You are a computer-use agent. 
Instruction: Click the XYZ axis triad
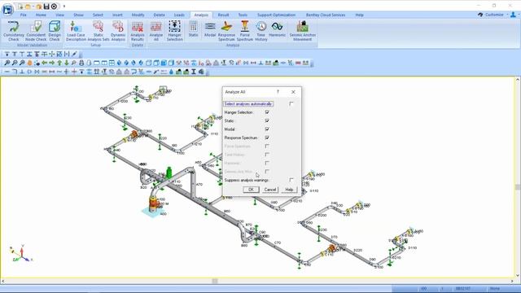(21, 253)
